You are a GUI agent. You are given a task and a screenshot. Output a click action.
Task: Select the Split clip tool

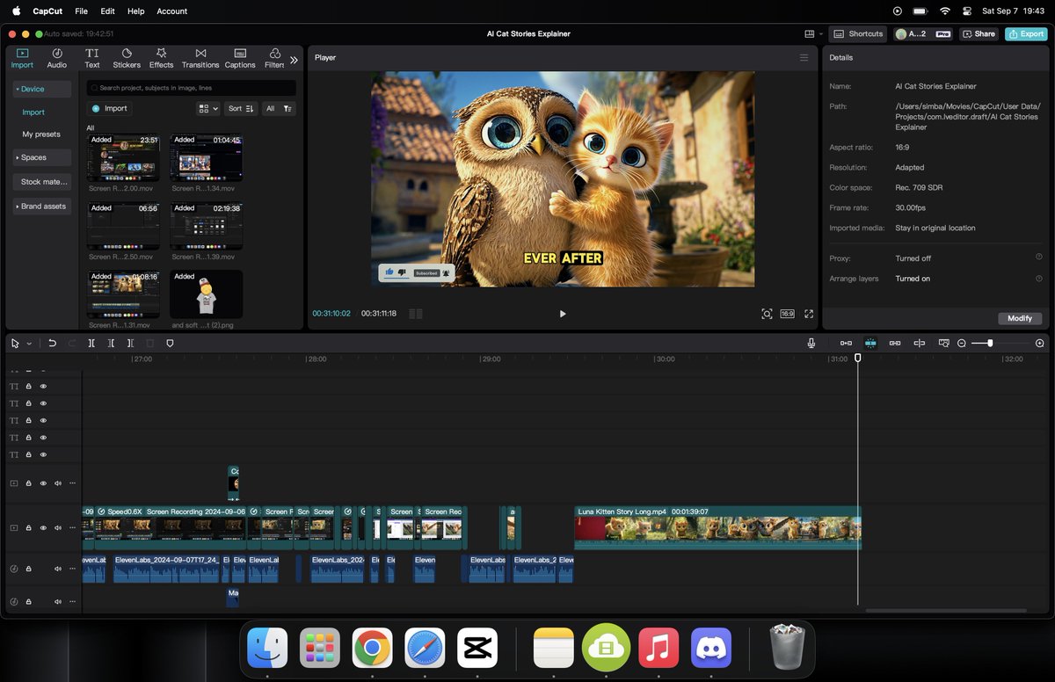[91, 344]
